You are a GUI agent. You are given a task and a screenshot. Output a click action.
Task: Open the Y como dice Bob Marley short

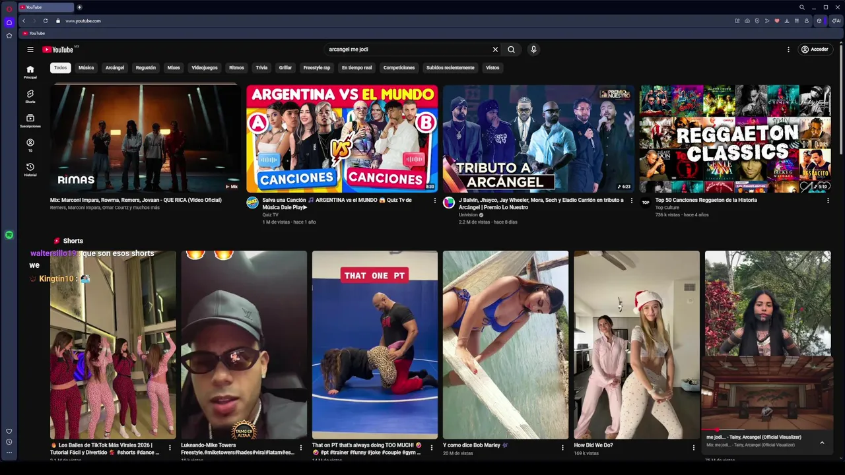tap(506, 344)
